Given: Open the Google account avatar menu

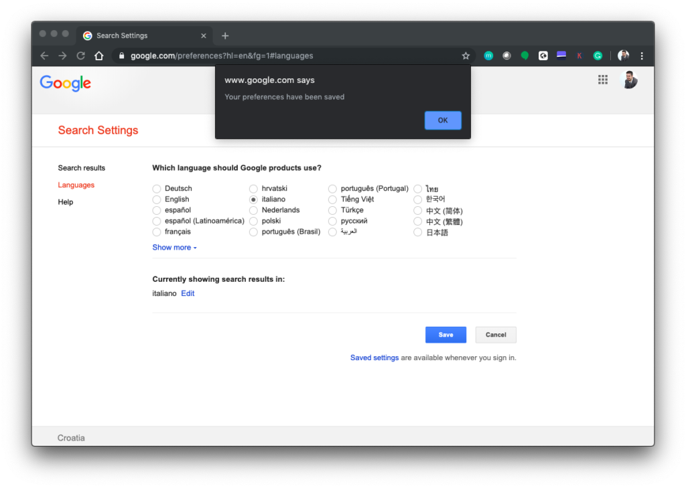Looking at the screenshot, I should (630, 80).
